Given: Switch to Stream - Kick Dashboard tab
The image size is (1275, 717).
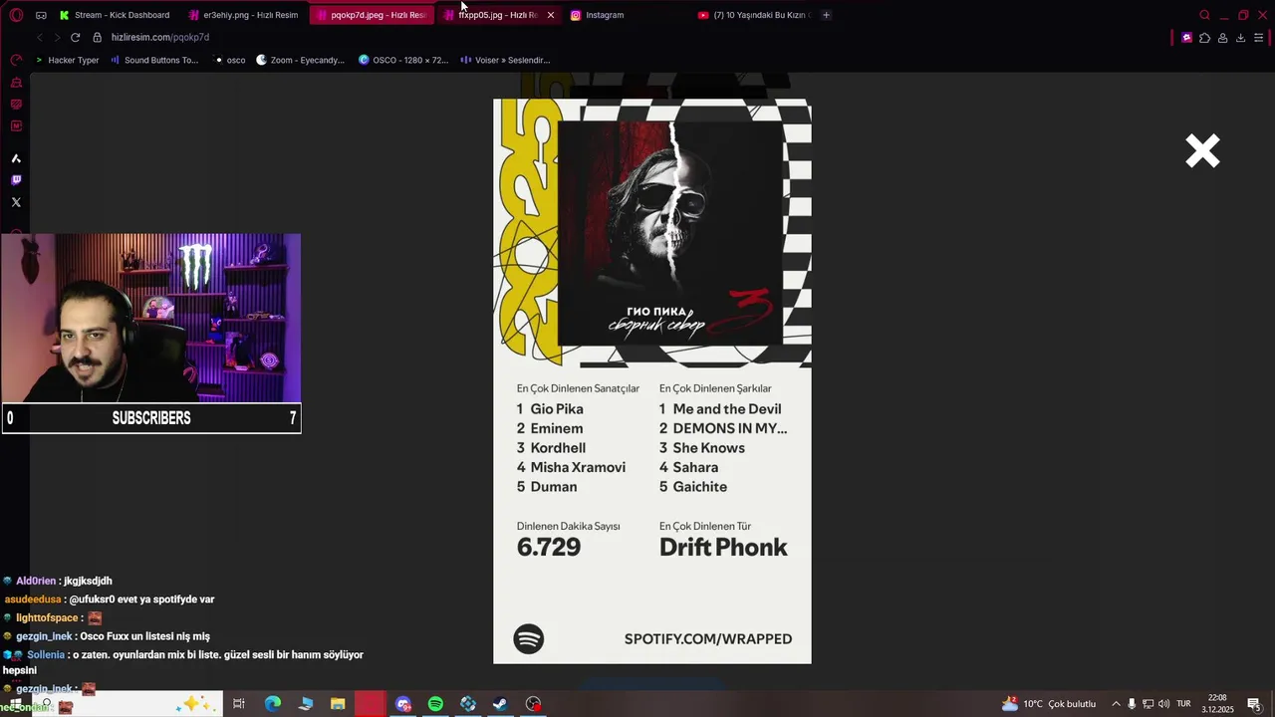Looking at the screenshot, I should [115, 15].
